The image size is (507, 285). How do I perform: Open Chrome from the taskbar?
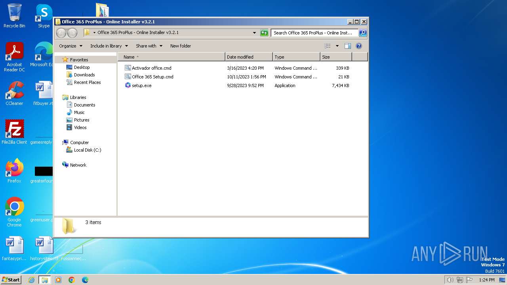(x=72, y=280)
